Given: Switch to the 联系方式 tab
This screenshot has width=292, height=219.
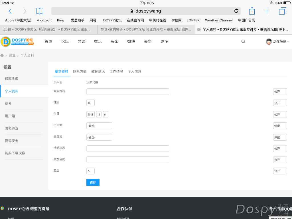Looking at the screenshot, I should pyautogui.click(x=80, y=72).
